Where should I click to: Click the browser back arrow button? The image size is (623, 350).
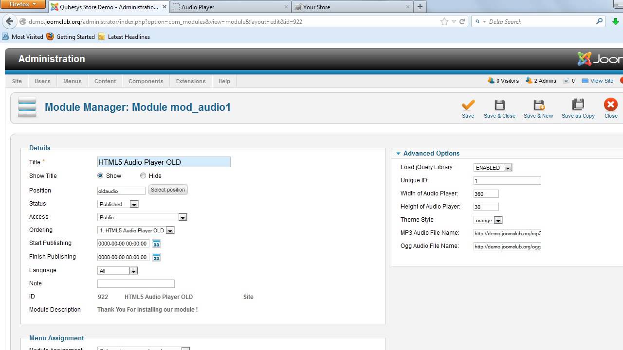click(x=9, y=21)
